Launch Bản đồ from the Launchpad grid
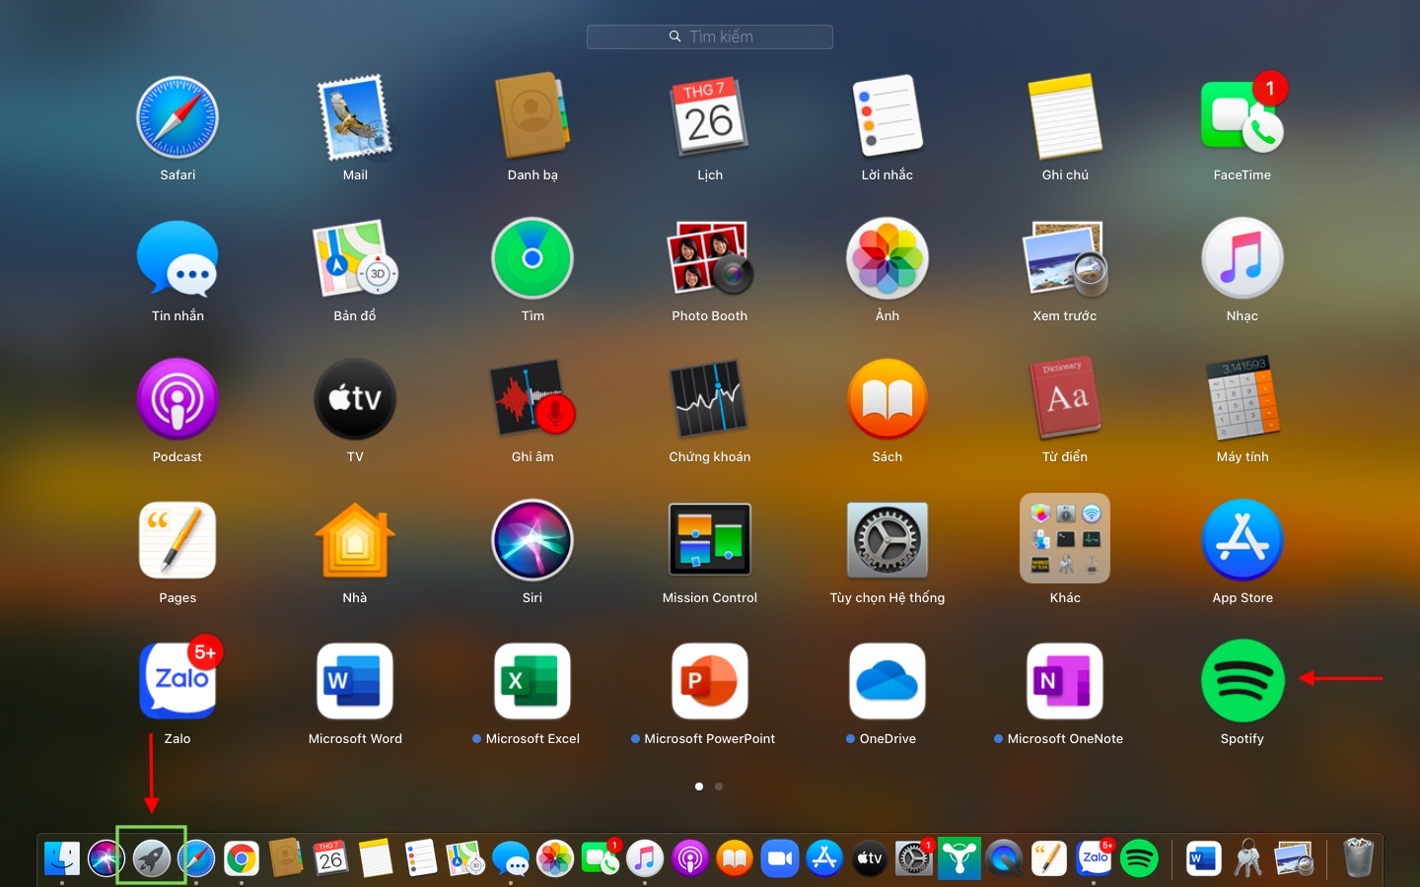 (x=355, y=259)
